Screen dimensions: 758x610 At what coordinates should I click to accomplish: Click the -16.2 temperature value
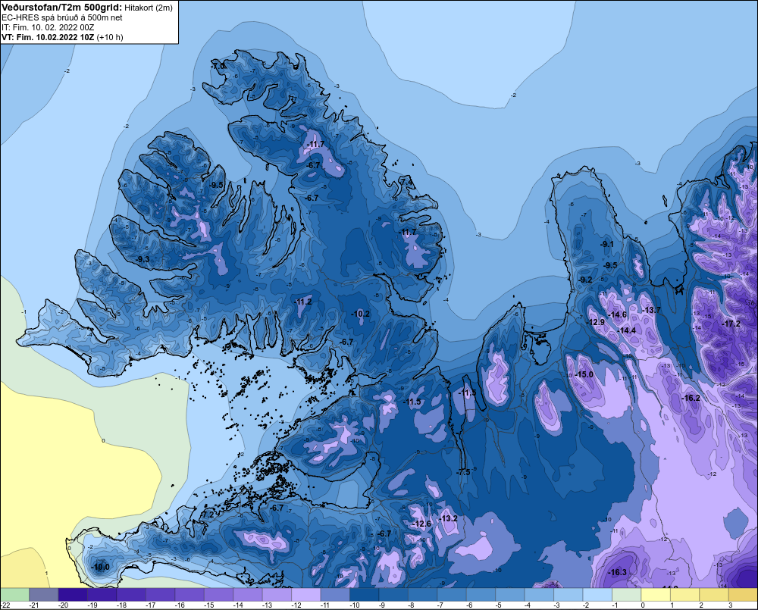pos(691,399)
